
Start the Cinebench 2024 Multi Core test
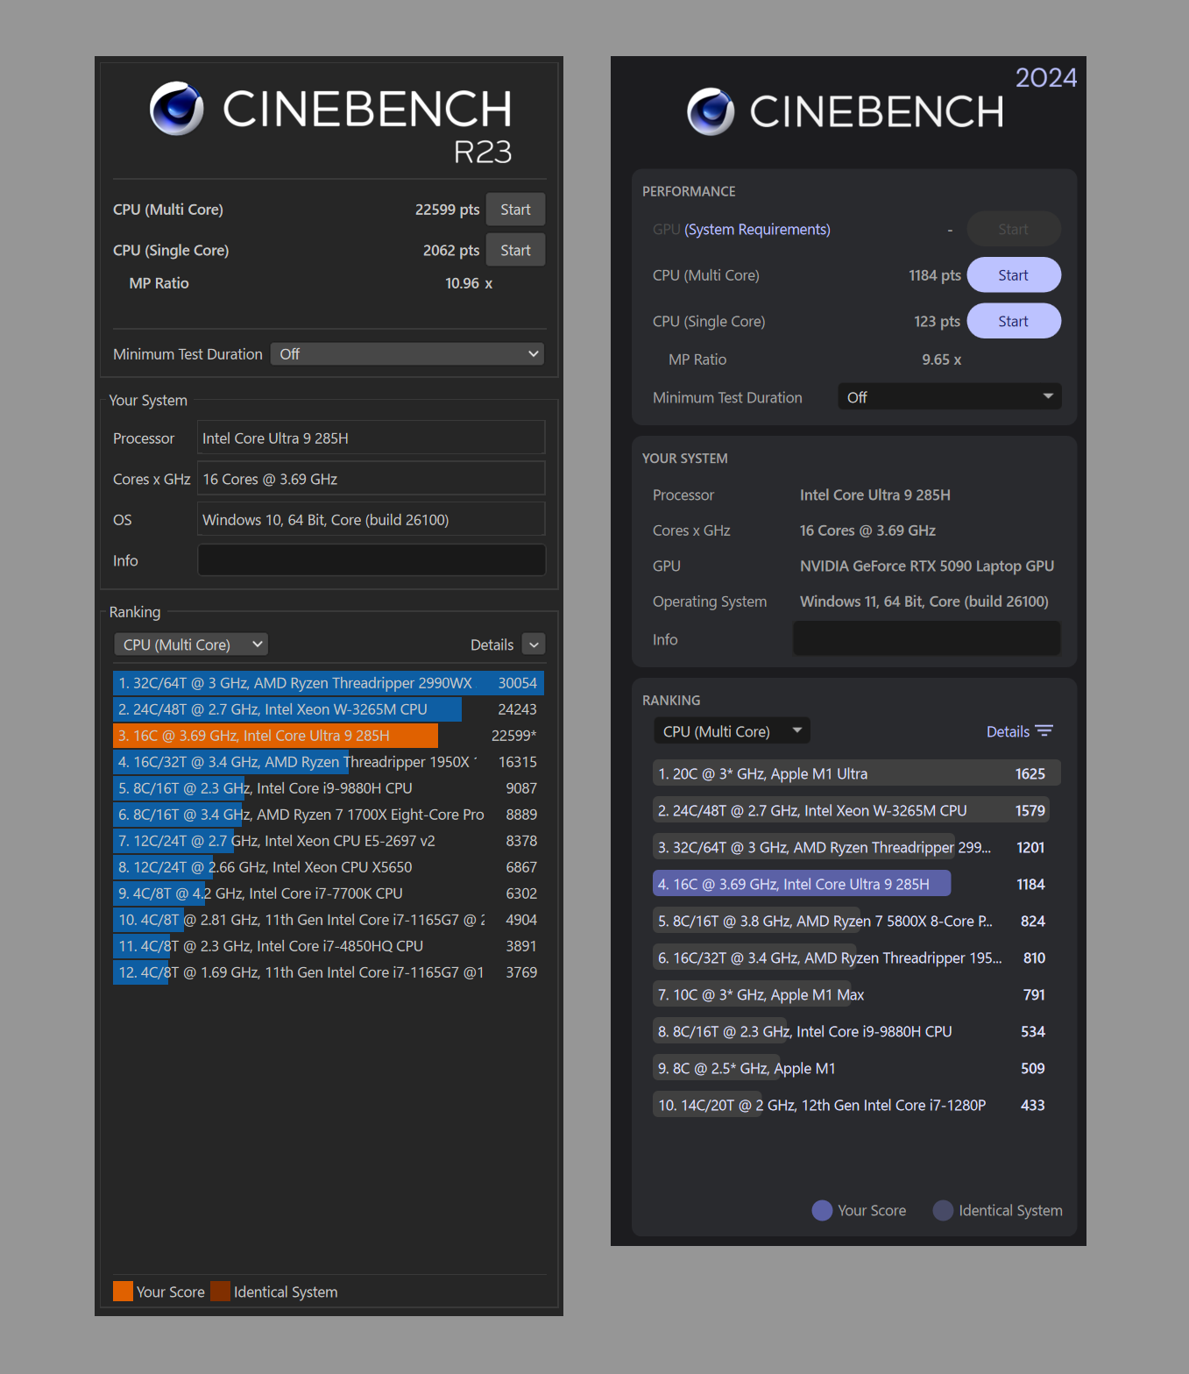point(1014,275)
